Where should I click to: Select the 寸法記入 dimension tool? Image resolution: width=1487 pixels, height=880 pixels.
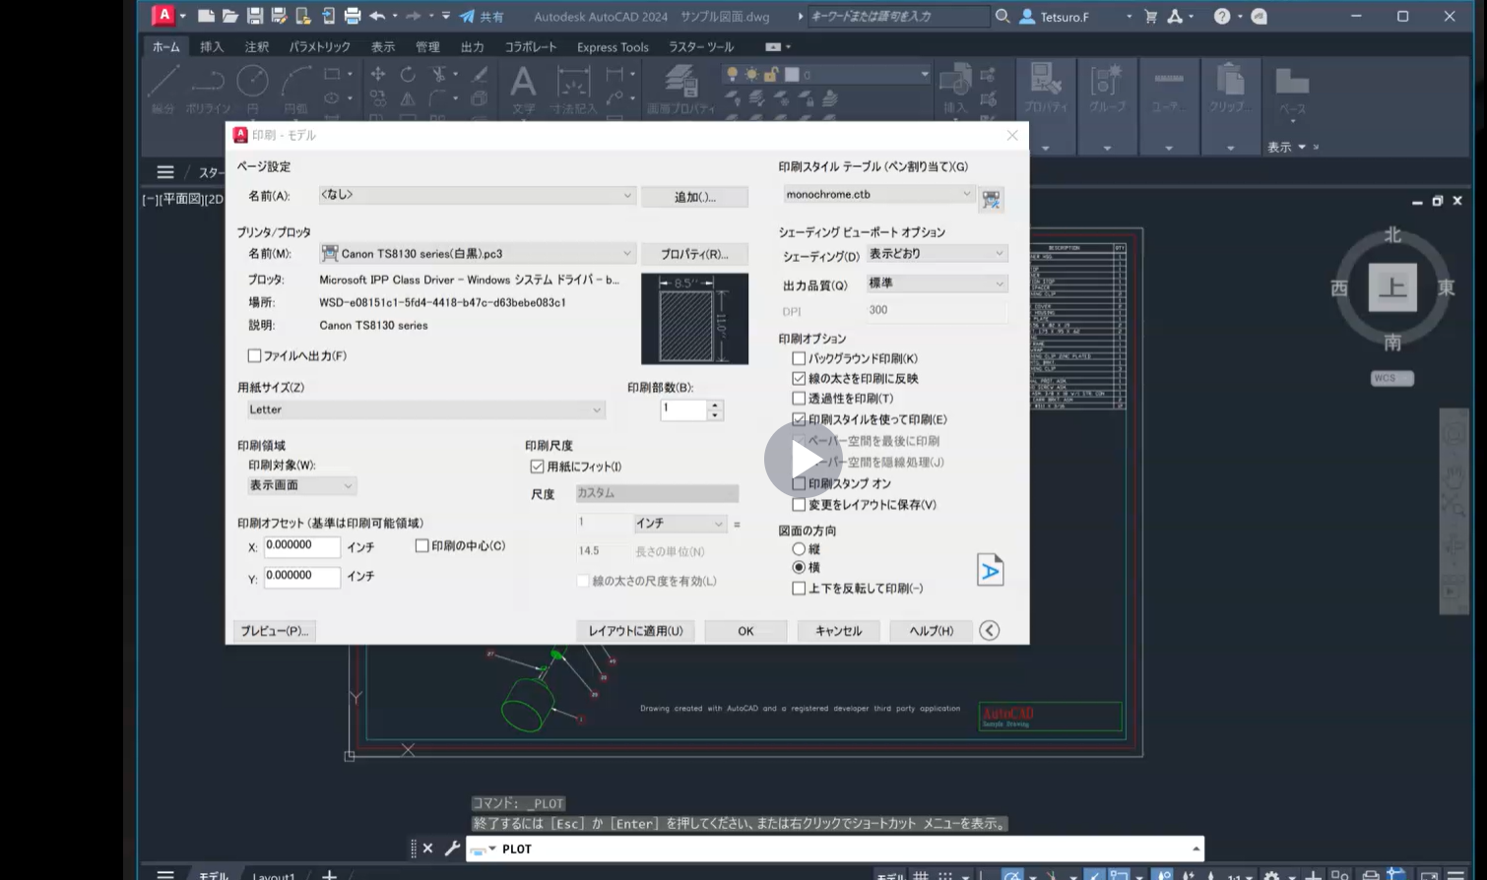point(573,89)
